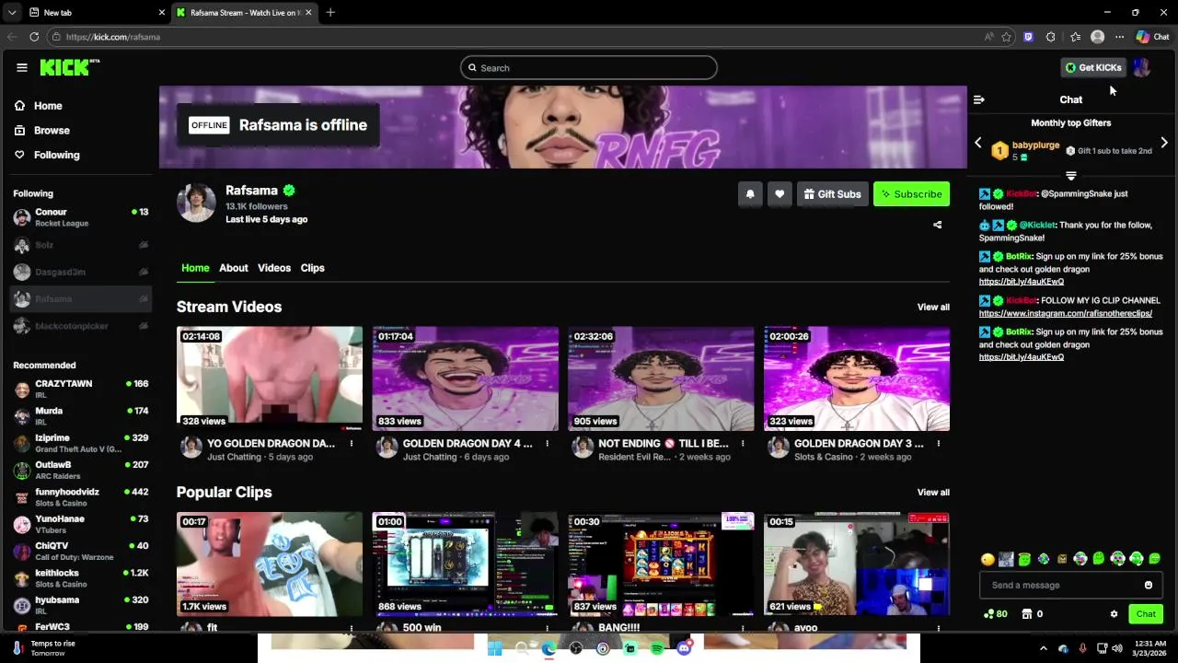Open Discord from the taskbar

tap(684, 648)
